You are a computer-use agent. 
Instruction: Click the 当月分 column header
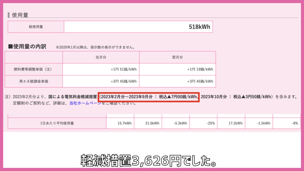coord(101,57)
